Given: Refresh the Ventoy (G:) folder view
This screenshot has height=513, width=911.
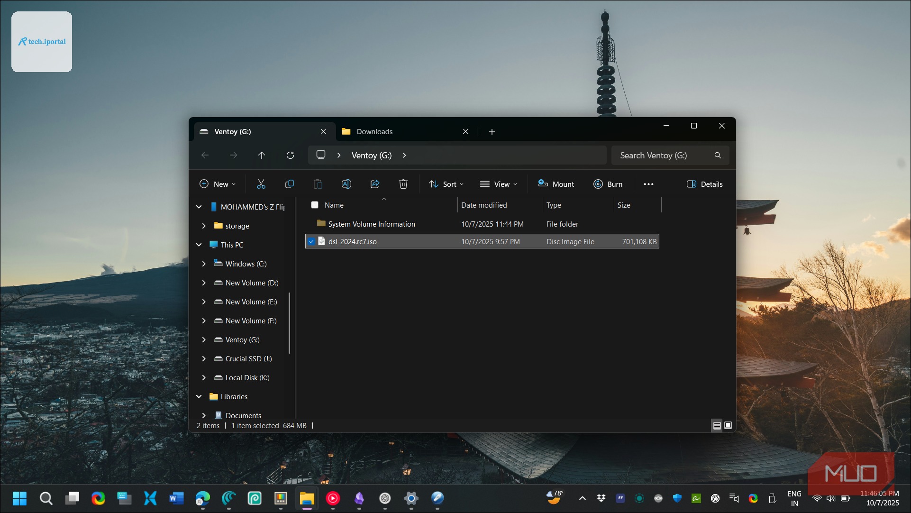Looking at the screenshot, I should (290, 155).
